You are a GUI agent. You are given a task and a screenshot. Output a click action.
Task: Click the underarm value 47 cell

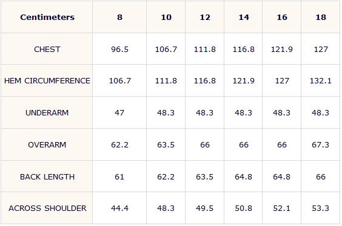[119, 112]
